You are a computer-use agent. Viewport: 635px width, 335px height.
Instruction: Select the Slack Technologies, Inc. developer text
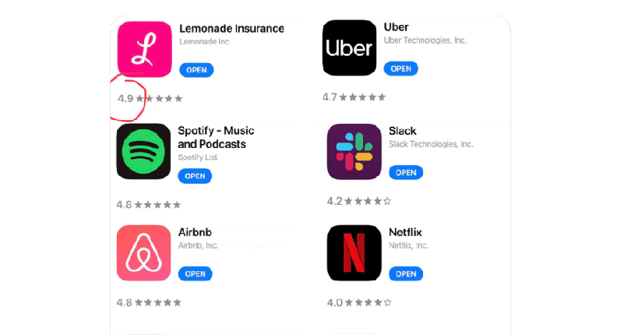(431, 144)
